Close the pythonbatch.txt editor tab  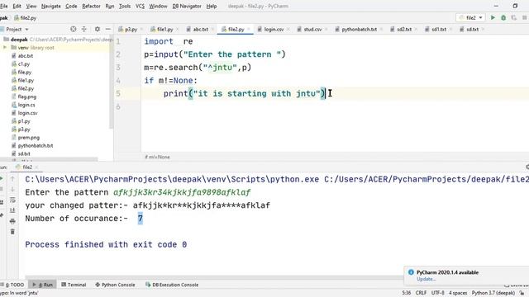pos(381,30)
